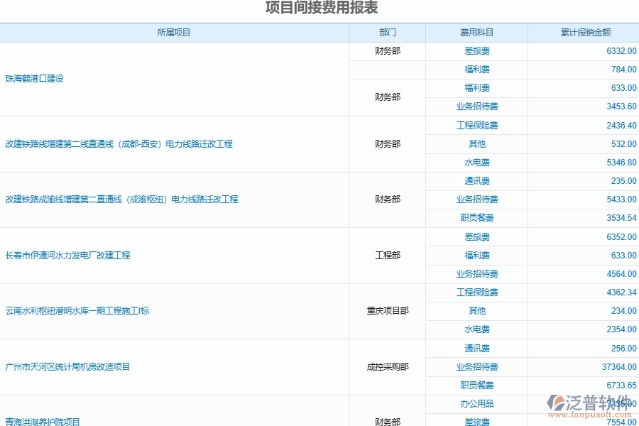Select the 工程保险费 link amount 2436.40

(476, 125)
